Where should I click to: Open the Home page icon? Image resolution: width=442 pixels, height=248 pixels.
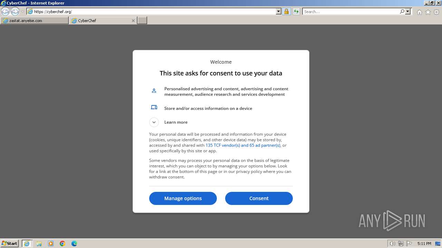tap(419, 12)
